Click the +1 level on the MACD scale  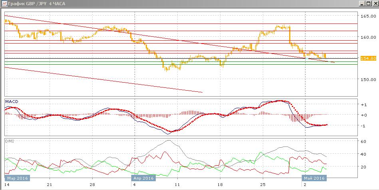click(x=363, y=105)
